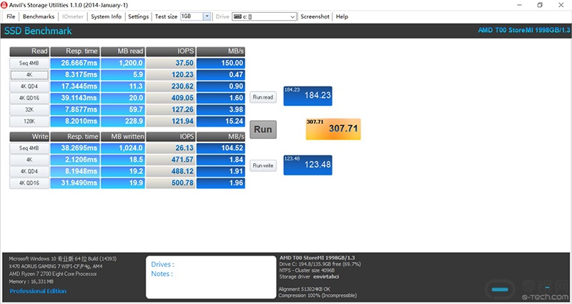This screenshot has width=572, height=304.
Task: Click read 4K QD16 IOPS value 409.05
Action: click(x=170, y=98)
